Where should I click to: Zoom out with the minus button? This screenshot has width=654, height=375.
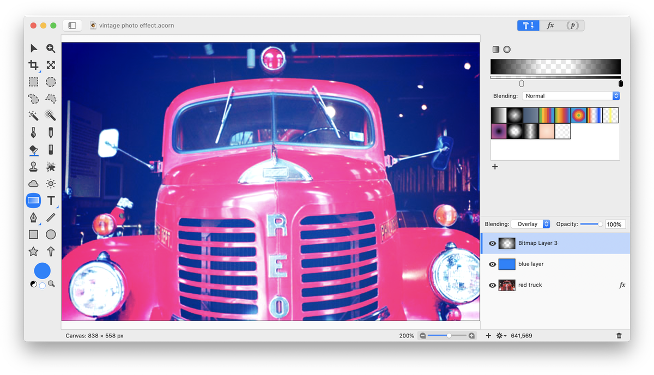click(422, 336)
